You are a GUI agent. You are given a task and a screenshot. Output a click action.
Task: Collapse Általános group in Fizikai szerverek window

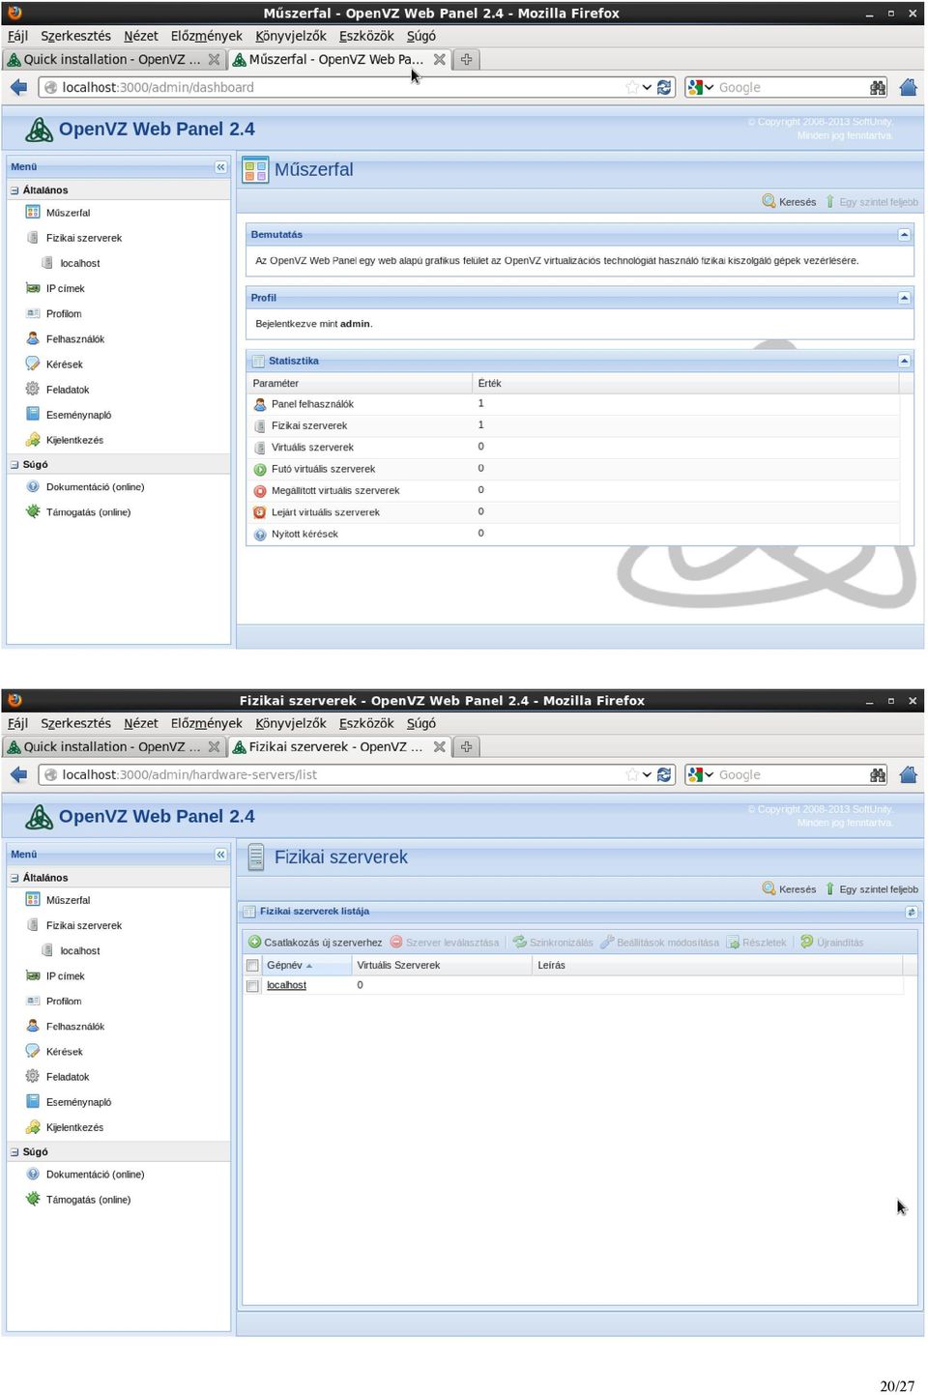14,878
